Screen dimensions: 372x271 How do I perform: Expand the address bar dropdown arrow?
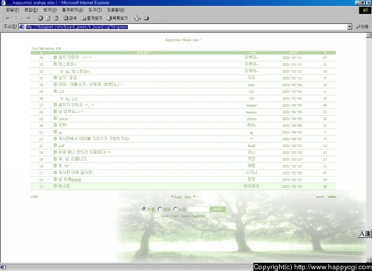tap(349, 27)
